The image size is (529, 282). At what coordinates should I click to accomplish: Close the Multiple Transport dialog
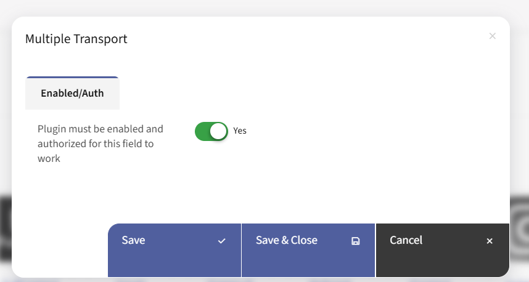tap(493, 36)
